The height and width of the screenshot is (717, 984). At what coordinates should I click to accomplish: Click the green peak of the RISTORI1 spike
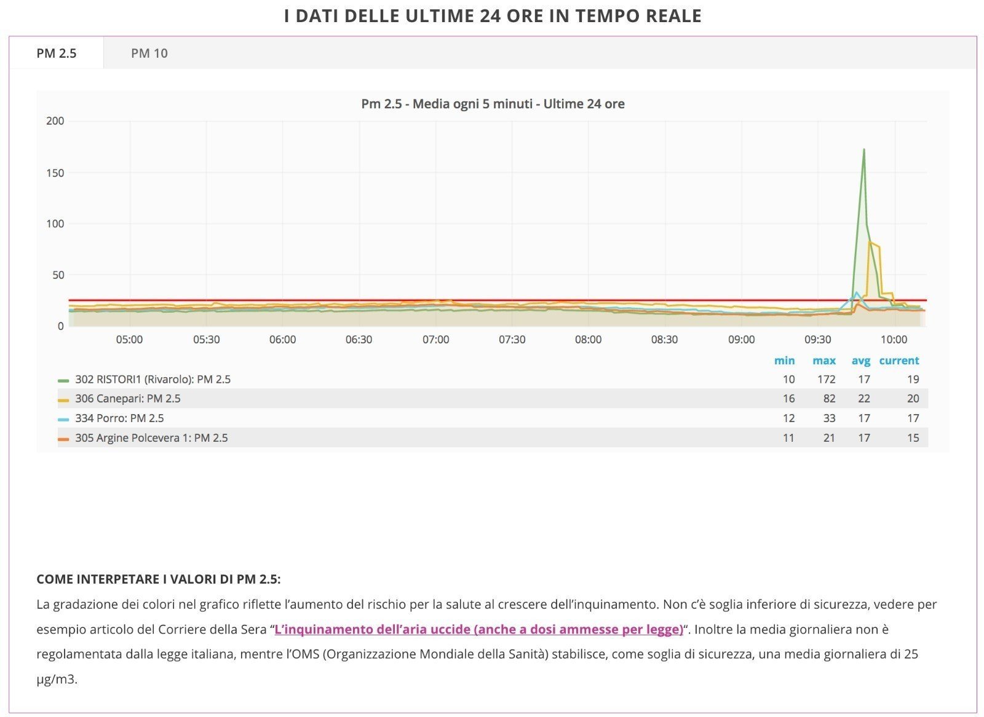click(x=863, y=150)
